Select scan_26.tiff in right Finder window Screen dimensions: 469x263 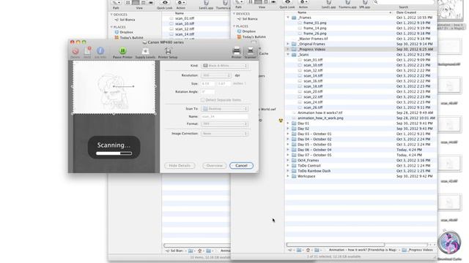coord(313,107)
